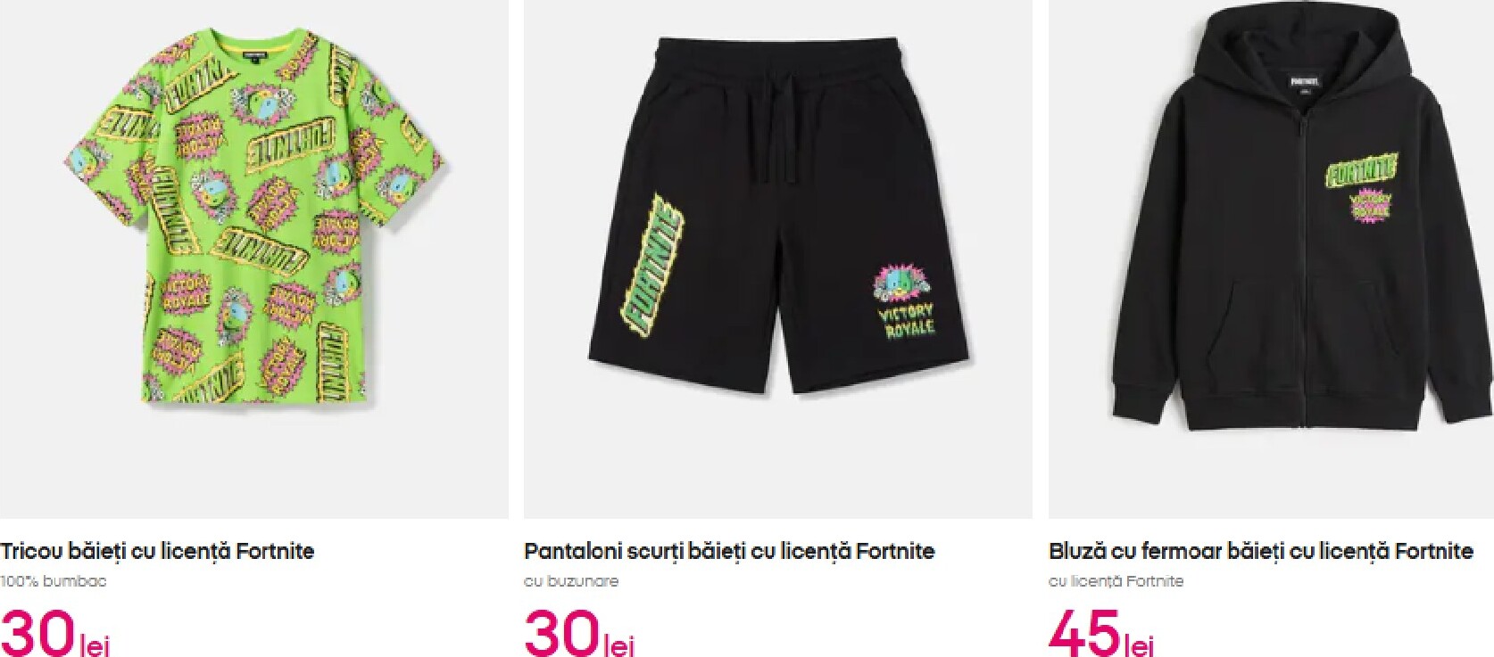Open the 'Bluză cu fermoar băieți' product title
This screenshot has height=657, width=1494.
pos(1260,551)
